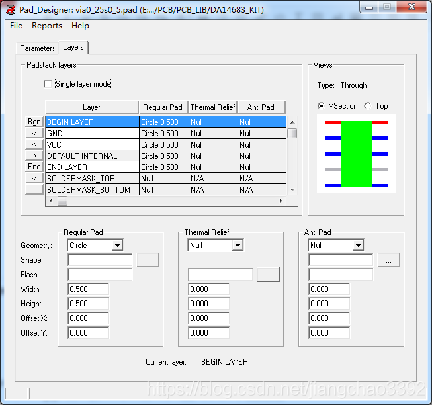The image size is (432, 405).
Task: Select the BEGIN LAYER row
Action: point(166,122)
